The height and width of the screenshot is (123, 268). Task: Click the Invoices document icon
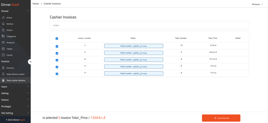3,68
